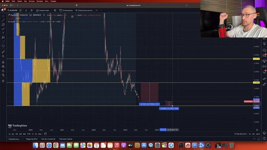
Task: Open the Trading Panel tab
Action: (x=65, y=139)
